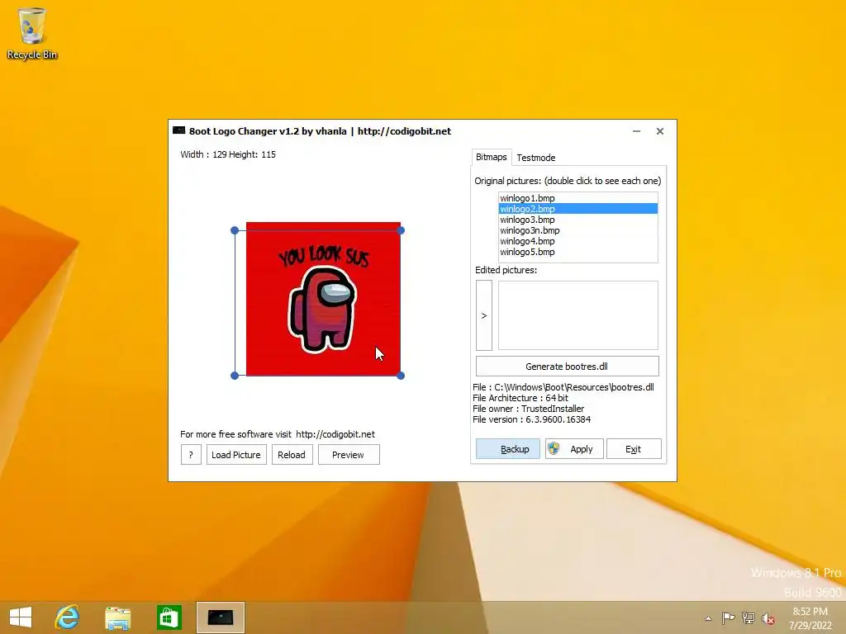846x634 pixels.
Task: Open the Windows Start button
Action: (x=21, y=617)
